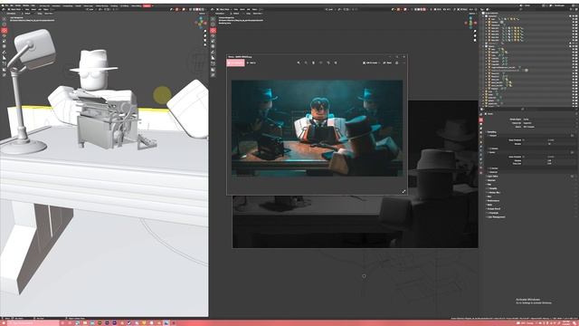Open the Texture properties tab icon
Image resolution: width=579 pixels, height=326 pixels.
tap(480, 173)
